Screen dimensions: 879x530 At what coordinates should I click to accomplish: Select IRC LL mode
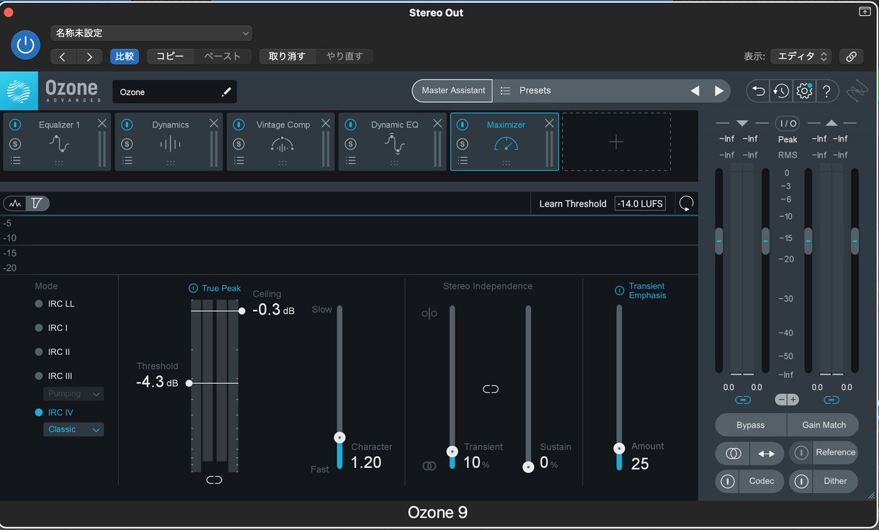pos(55,304)
